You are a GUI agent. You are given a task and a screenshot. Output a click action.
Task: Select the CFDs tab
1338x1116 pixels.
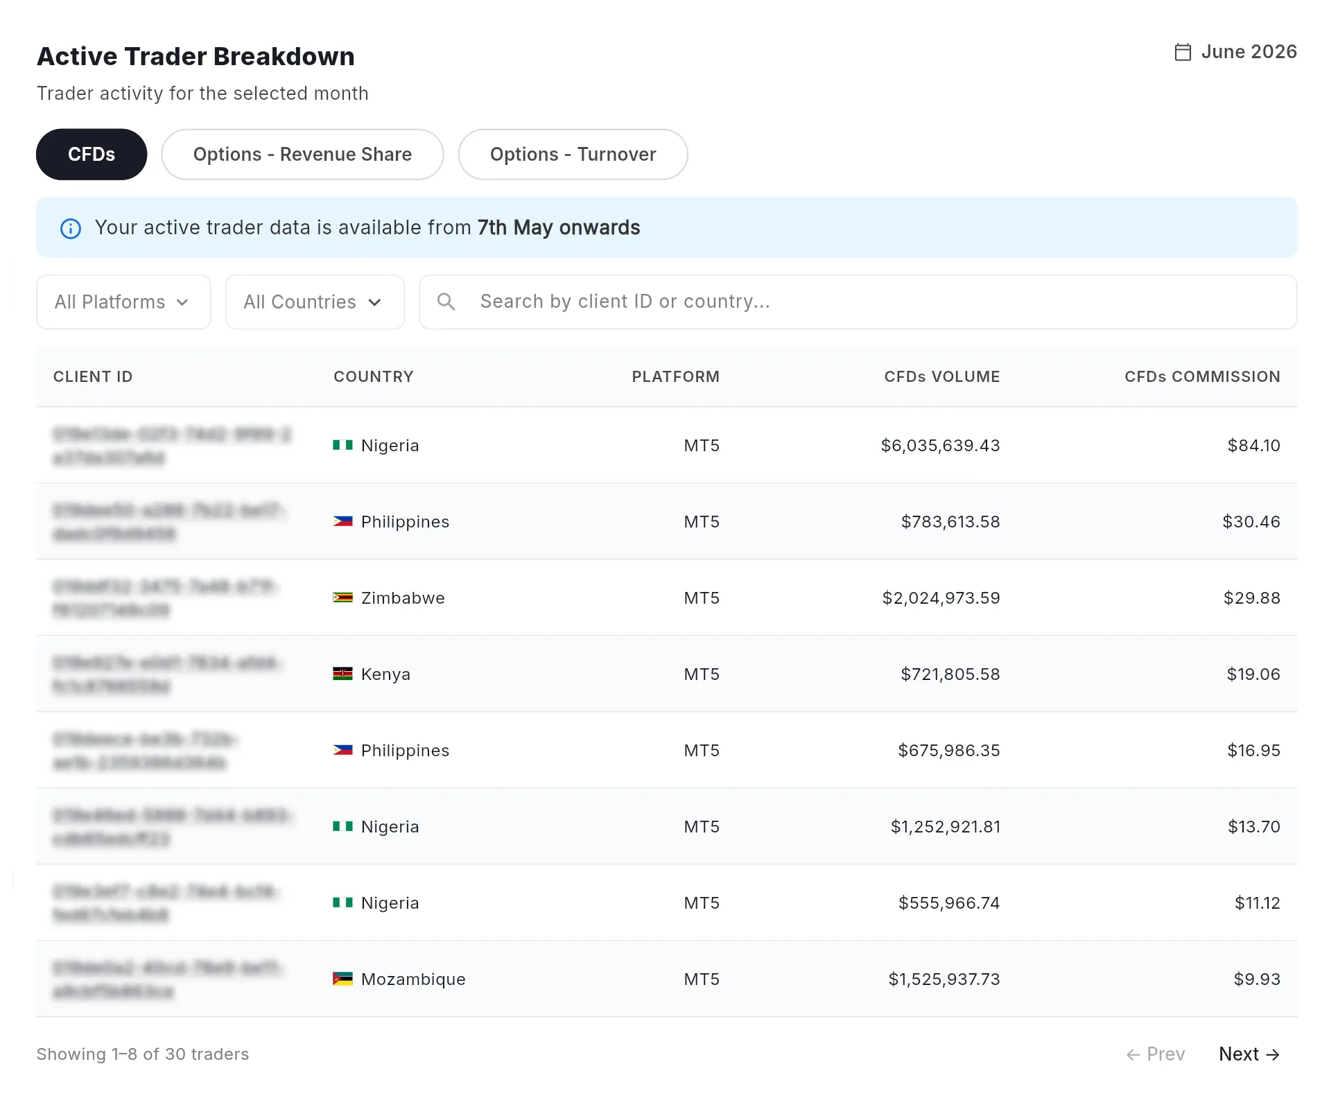pyautogui.click(x=92, y=155)
